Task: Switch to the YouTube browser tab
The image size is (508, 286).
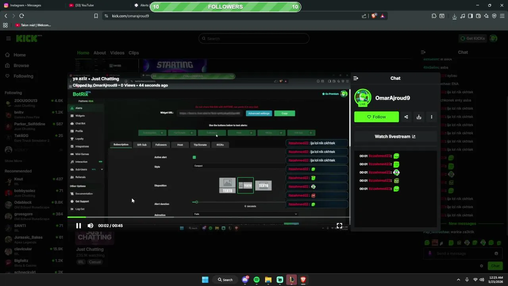Action: 84,5
